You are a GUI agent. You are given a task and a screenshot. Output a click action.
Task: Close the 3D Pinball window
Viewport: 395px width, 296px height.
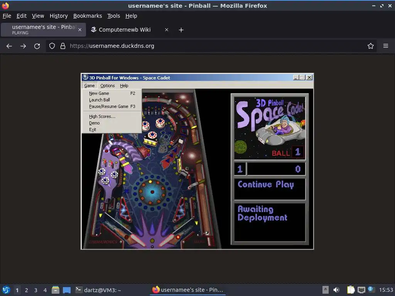[309, 77]
